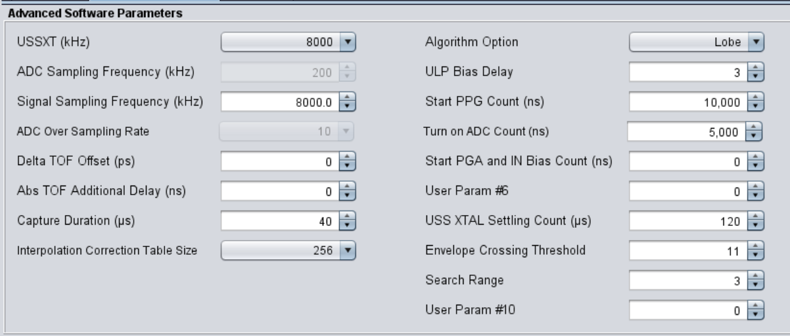Increase the Envelope Crossing Threshold value
This screenshot has height=336, width=790.
756,247
